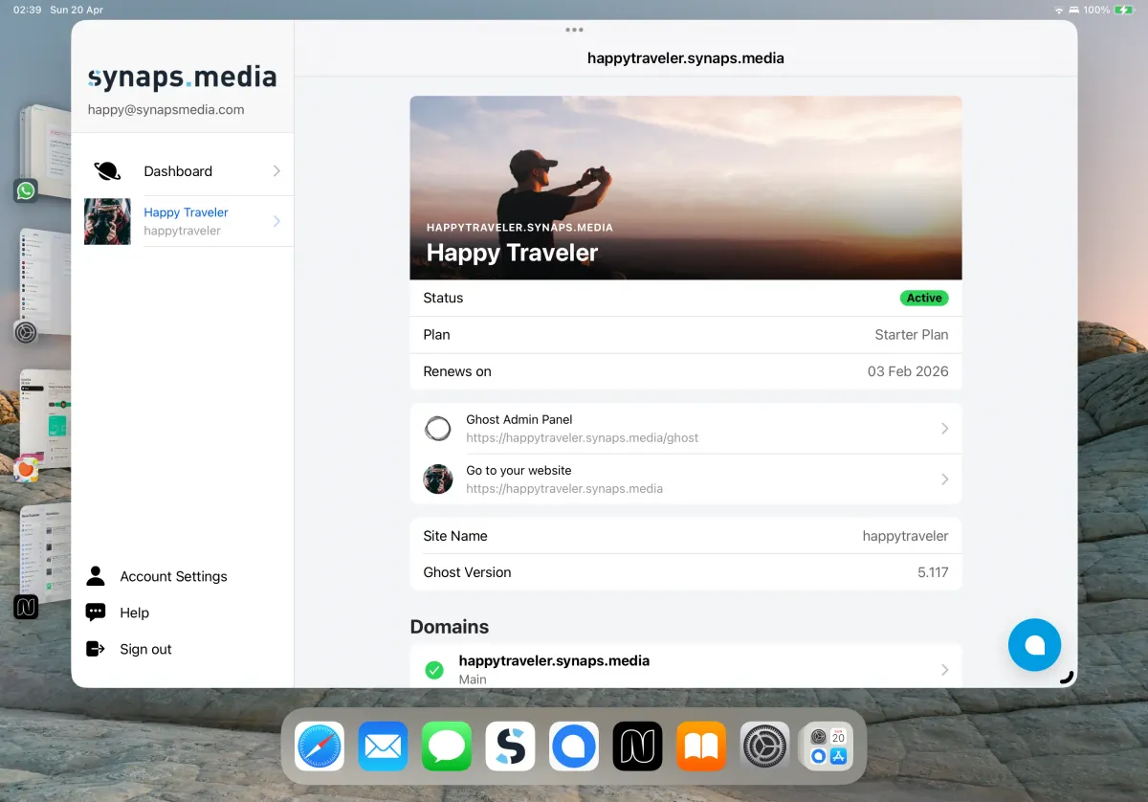The width and height of the screenshot is (1148, 802).
Task: Open Mail from the dock
Action: 383,746
